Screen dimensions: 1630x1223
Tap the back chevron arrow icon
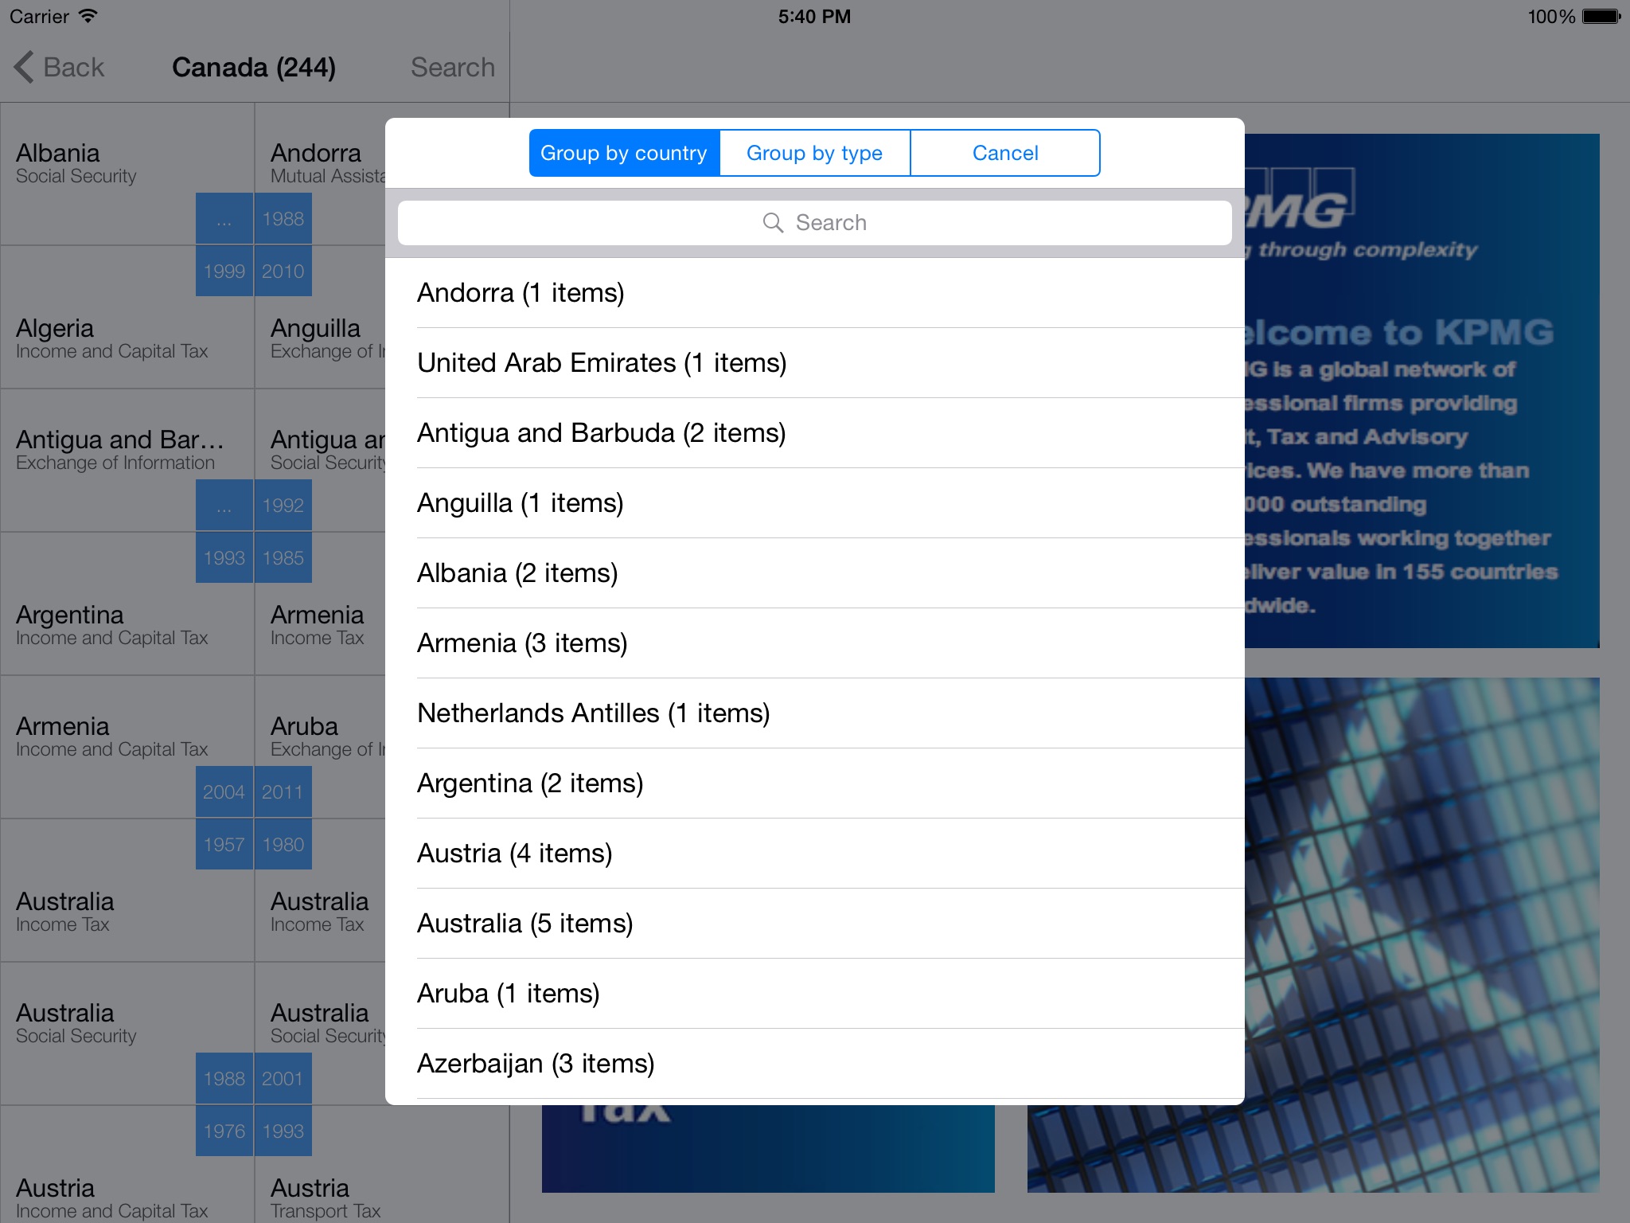24,68
